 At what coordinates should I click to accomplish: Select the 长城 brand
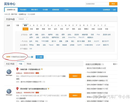tap(107, 29)
